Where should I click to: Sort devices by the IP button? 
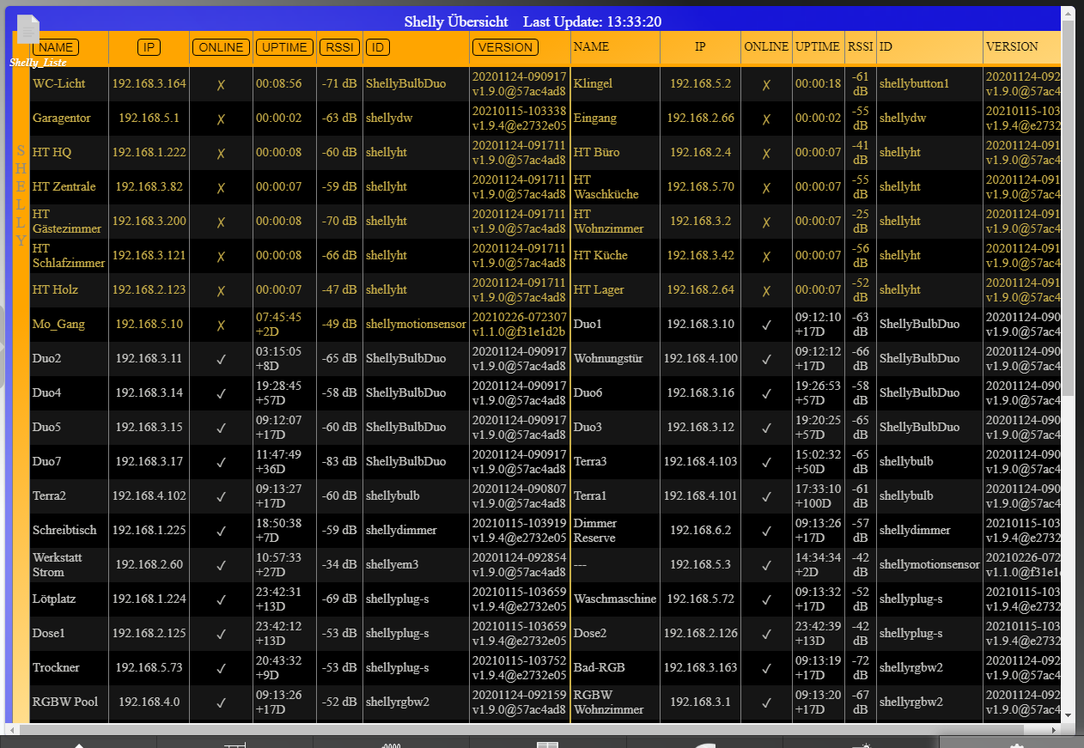149,47
